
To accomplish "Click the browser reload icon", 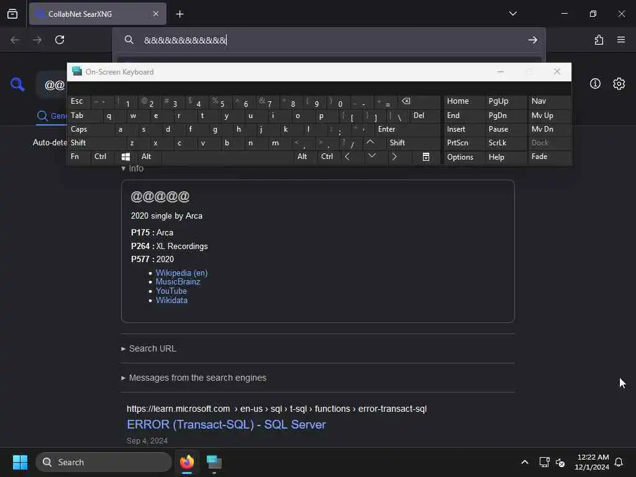I will (60, 40).
